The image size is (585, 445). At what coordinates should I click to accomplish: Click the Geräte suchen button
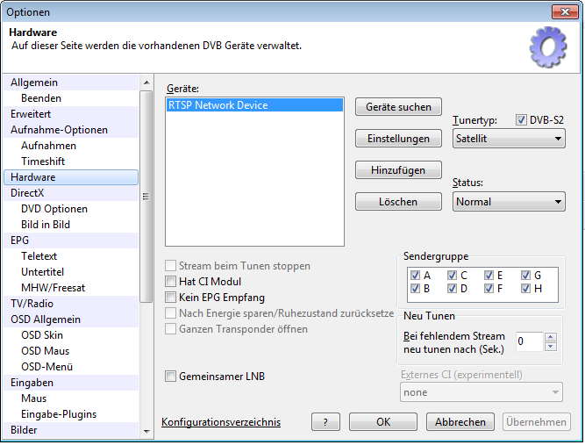pyautogui.click(x=398, y=107)
